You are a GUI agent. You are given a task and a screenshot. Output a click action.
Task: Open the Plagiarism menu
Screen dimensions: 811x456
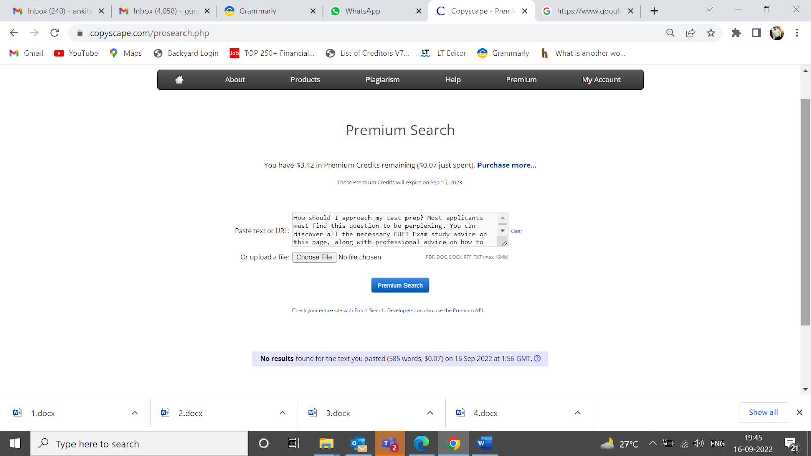(383, 80)
